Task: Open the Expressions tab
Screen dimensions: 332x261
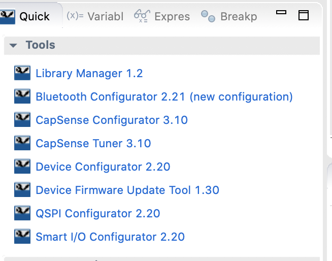Action: coord(162,16)
